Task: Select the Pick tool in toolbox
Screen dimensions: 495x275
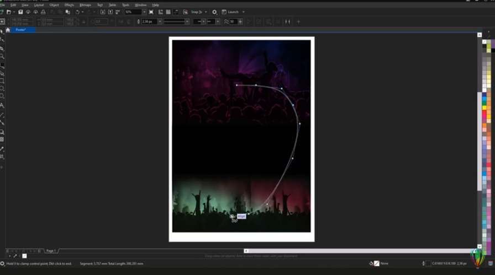Action: click(x=2, y=33)
